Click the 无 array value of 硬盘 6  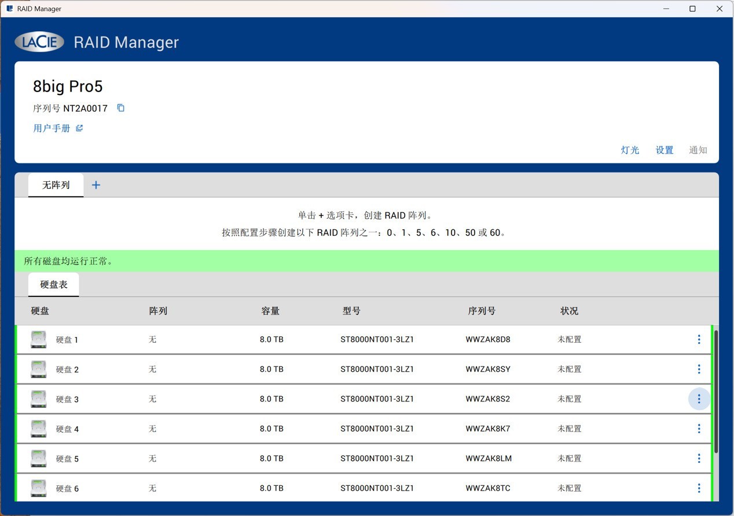point(152,488)
